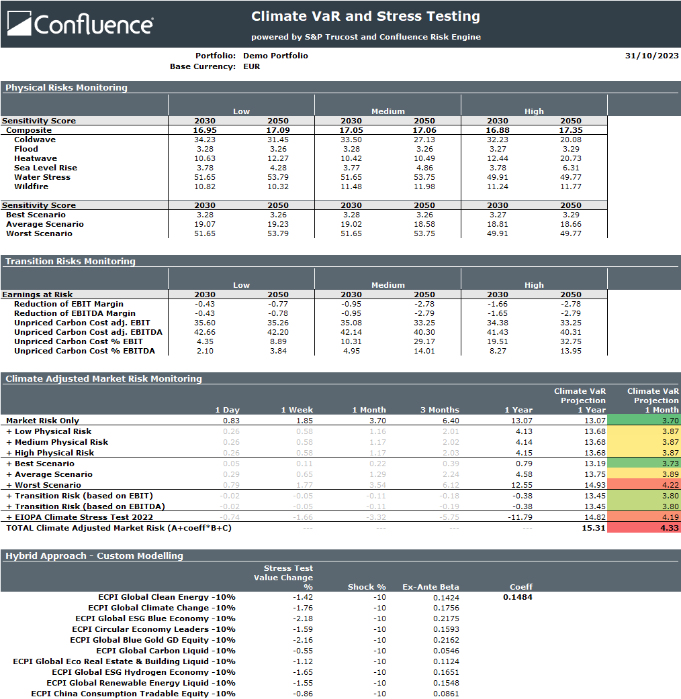
Task: Click the green 3.70 Market Risk Only cell
Action: 643,421
